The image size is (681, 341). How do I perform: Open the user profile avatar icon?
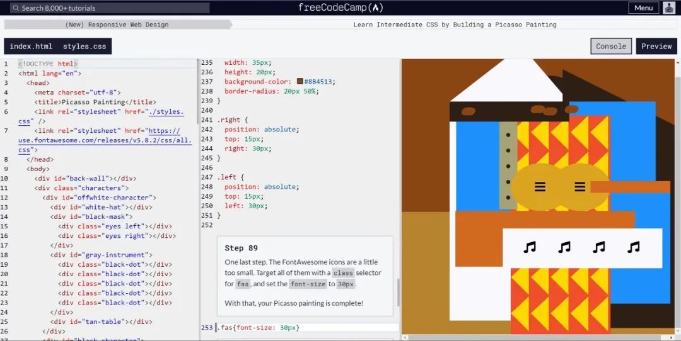(x=669, y=8)
